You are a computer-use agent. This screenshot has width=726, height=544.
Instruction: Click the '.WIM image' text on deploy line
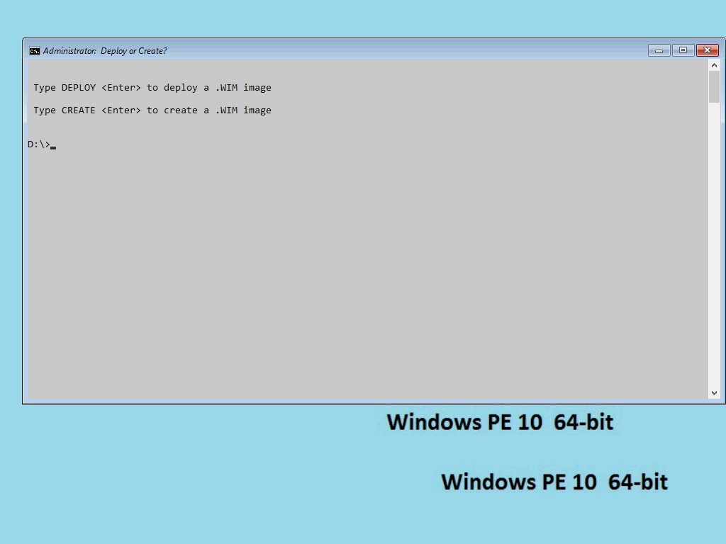click(245, 87)
